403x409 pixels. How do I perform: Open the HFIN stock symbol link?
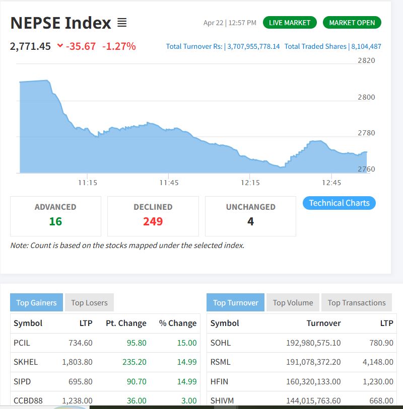coord(219,381)
